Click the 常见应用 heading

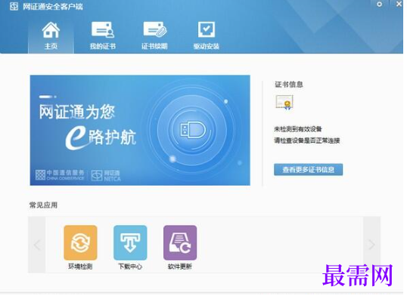click(43, 205)
